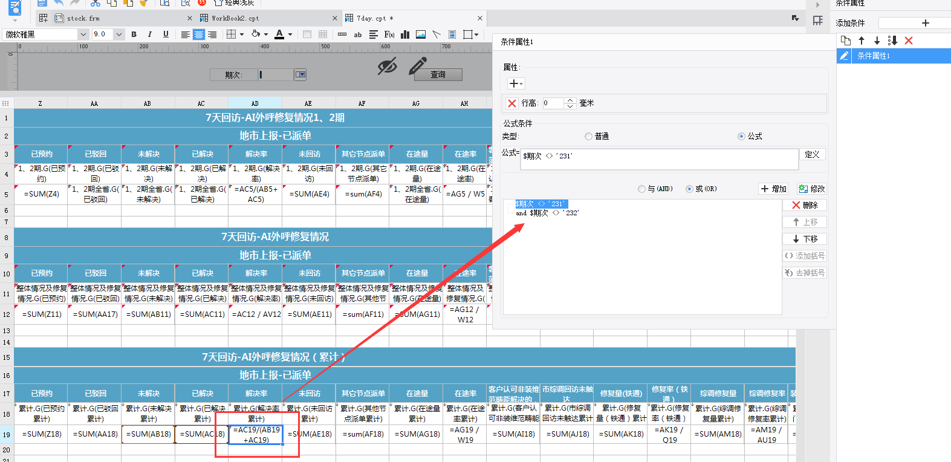Screen dimensions: 951x462
Task: Align cell text center
Action: click(199, 34)
